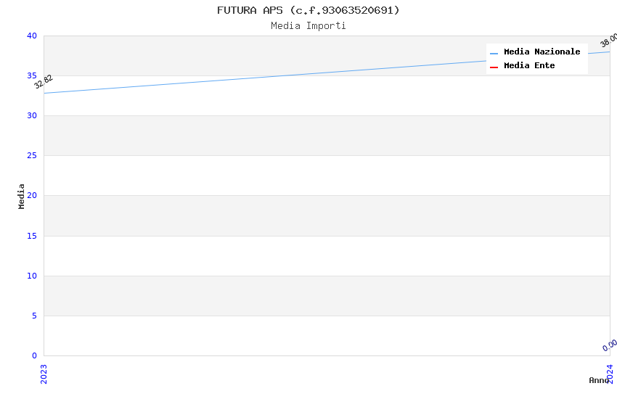Click the 0.00 data label at 2024
617x399 pixels.
[610, 345]
